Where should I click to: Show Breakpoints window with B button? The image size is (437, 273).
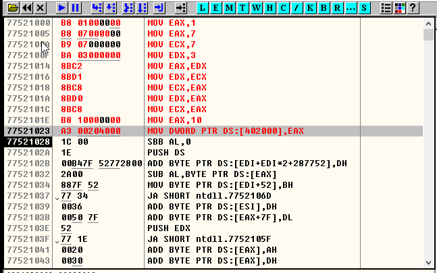pyautogui.click(x=324, y=8)
